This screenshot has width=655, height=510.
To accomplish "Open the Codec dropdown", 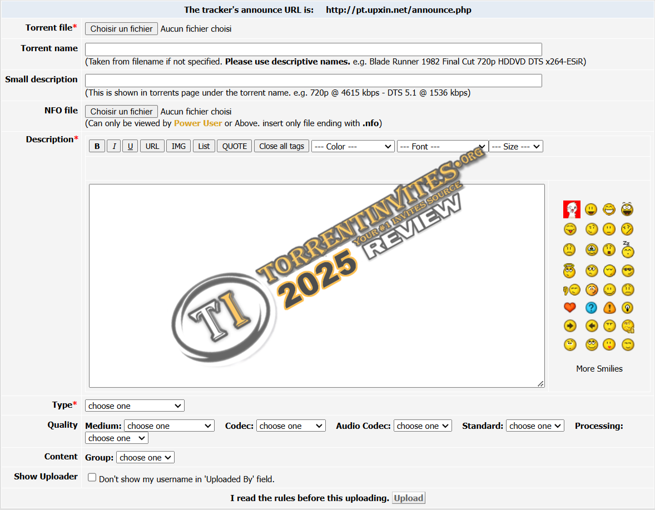I will click(x=291, y=426).
